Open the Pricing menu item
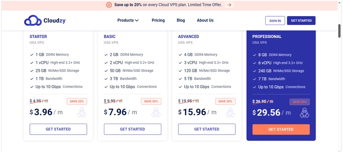Image resolution: width=343 pixels, height=152 pixels. click(158, 20)
